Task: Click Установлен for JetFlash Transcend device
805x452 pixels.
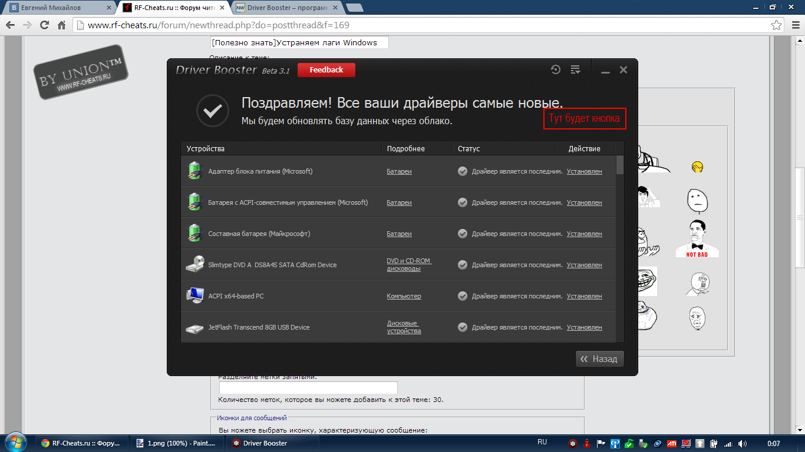Action: (x=584, y=327)
